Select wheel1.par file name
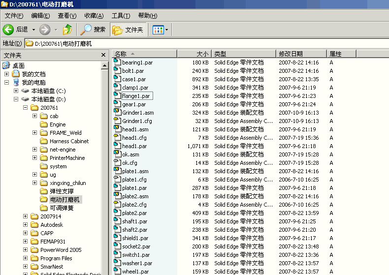This screenshot has height=275, width=389. [135, 272]
